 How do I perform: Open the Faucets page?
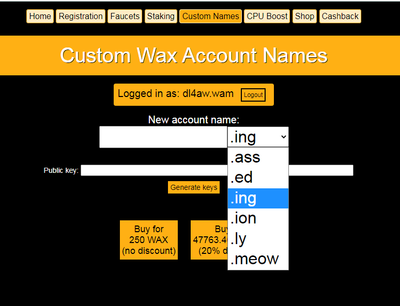point(125,17)
